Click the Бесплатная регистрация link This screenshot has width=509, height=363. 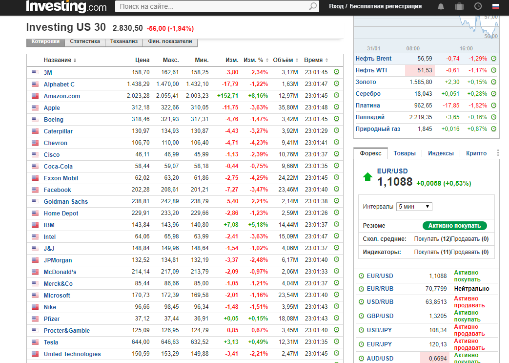tap(386, 6)
